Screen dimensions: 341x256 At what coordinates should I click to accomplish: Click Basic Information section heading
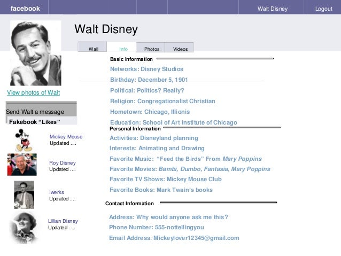[x=131, y=59]
